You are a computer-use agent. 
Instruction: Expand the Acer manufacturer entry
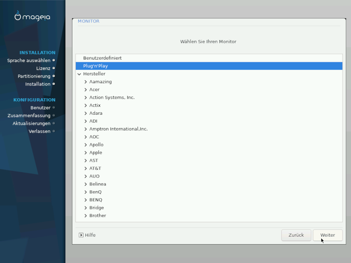[86, 89]
